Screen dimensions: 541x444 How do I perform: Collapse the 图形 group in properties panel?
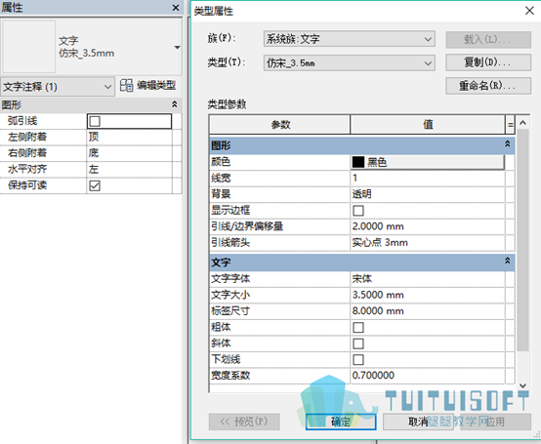point(175,104)
